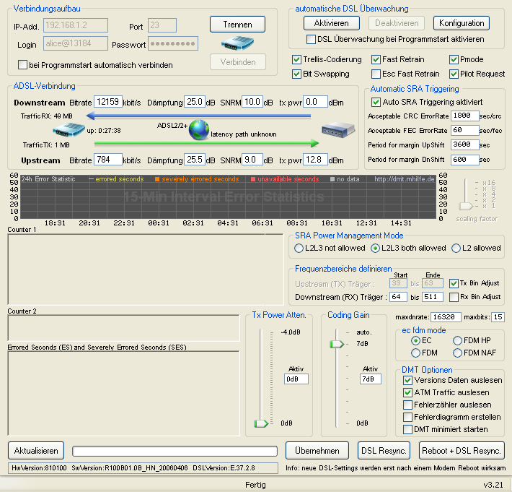The image size is (512, 492).
Task: Click the modem icon below Trennen button
Action: [x=238, y=43]
